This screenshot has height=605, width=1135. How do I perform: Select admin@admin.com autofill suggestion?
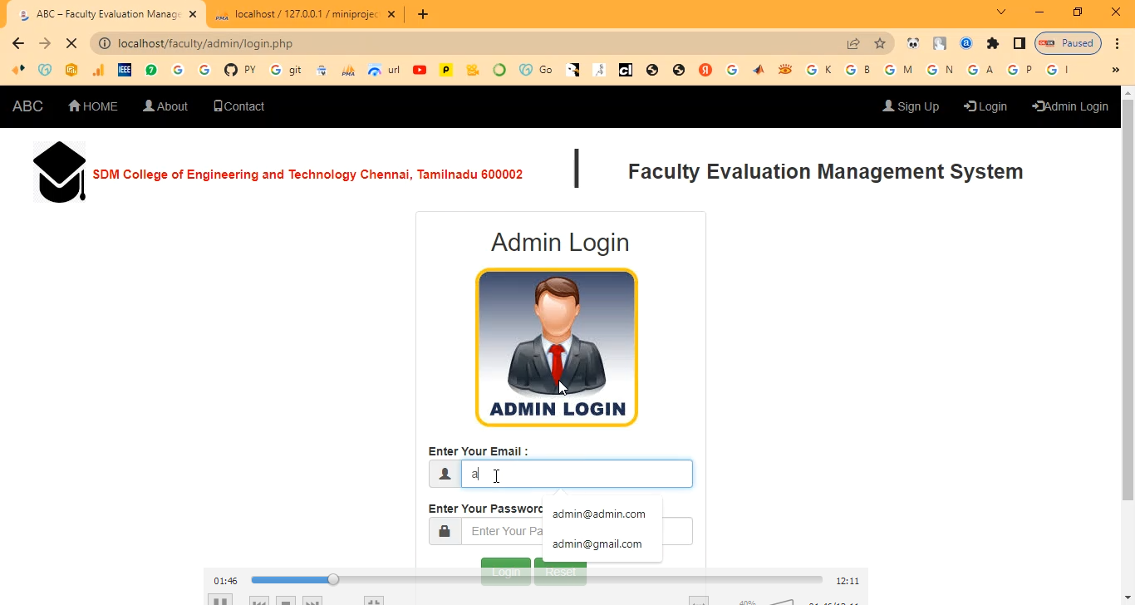click(598, 514)
